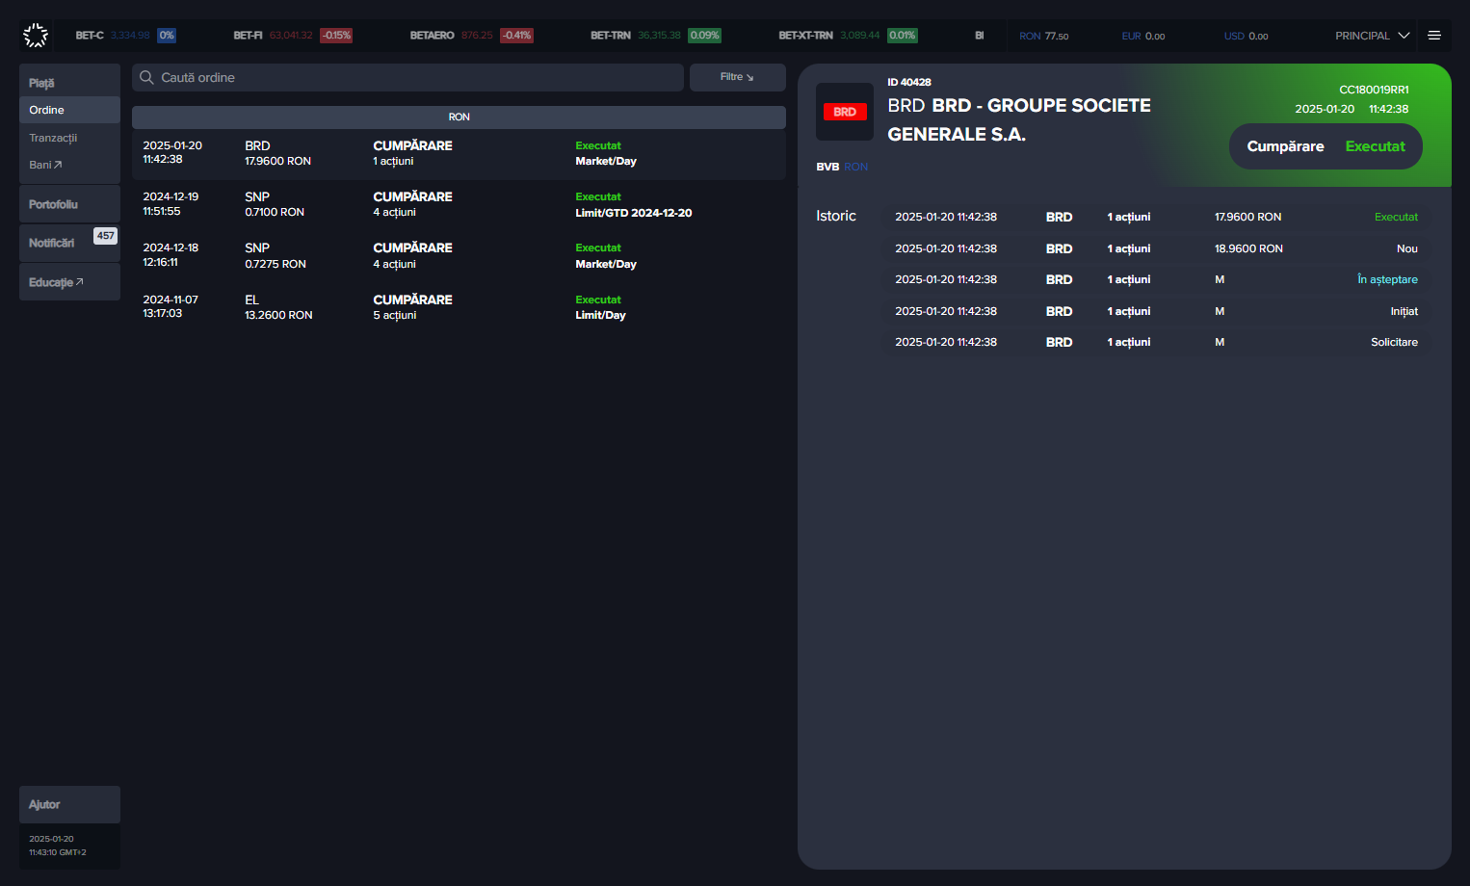
Task: Click the Inițiat history row
Action: 1156,311
